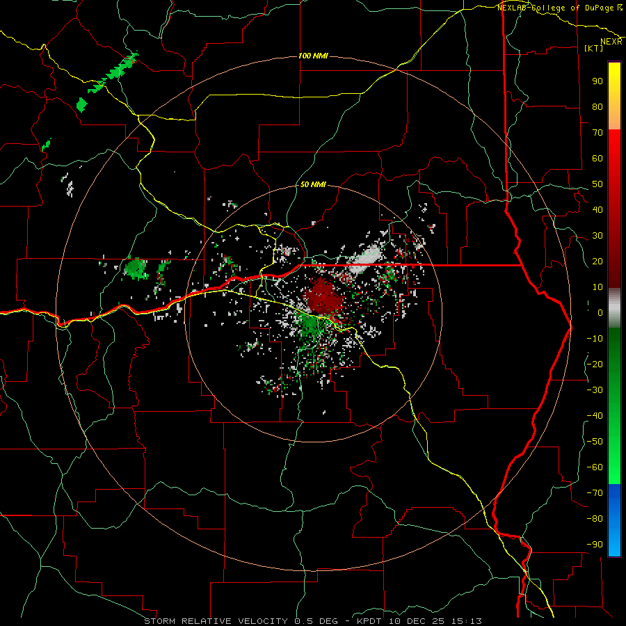The height and width of the screenshot is (626, 626).
Task: Select the 30 value on velocity scale
Action: (x=597, y=236)
